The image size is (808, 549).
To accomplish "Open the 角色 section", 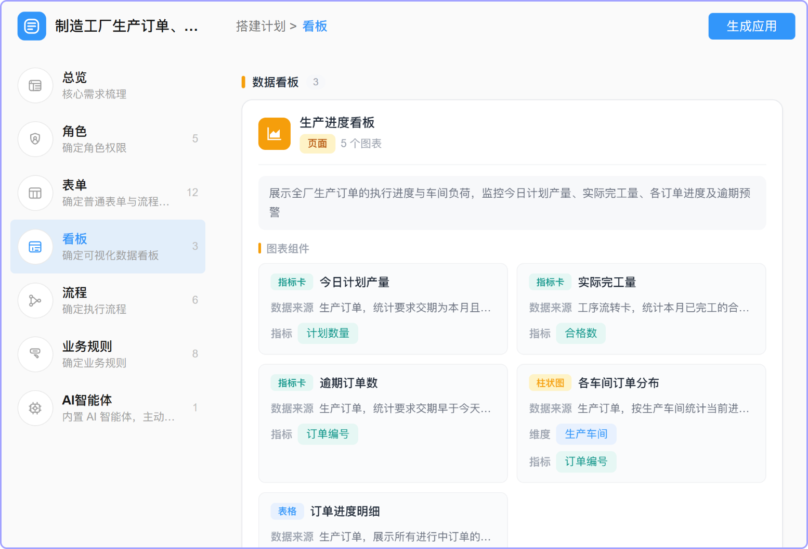I will coord(108,139).
